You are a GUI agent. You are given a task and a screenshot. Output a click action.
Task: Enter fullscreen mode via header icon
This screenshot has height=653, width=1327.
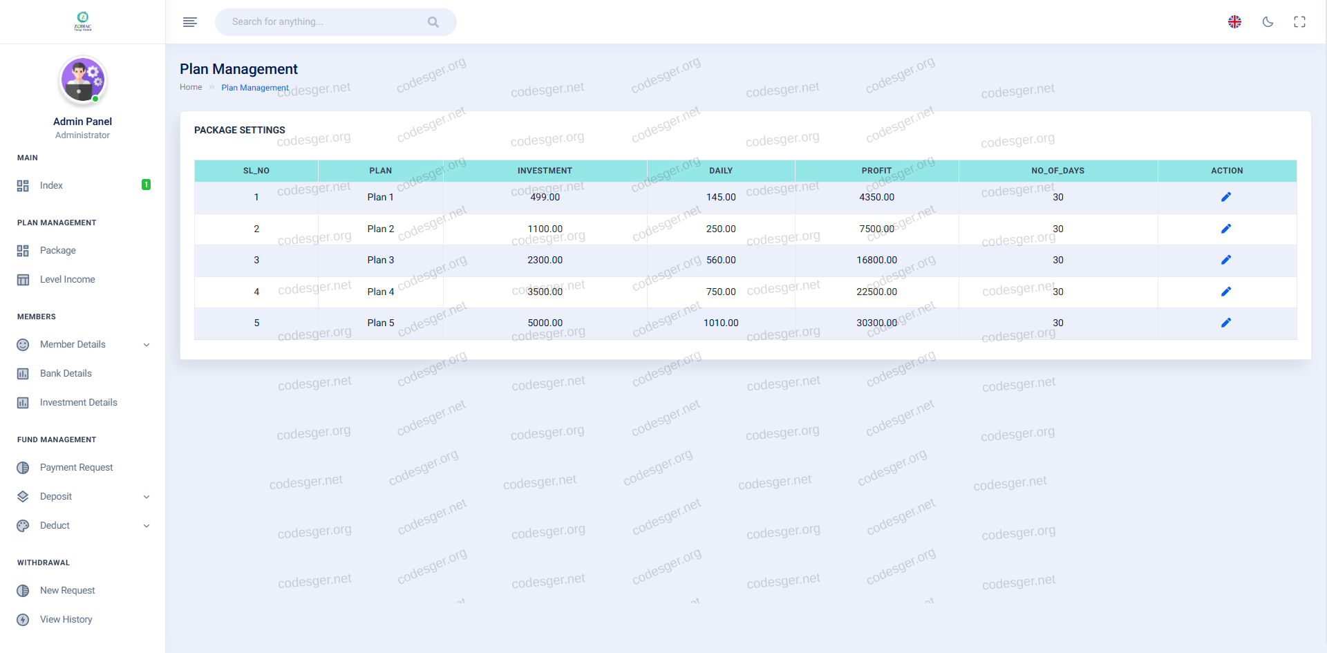tap(1299, 22)
